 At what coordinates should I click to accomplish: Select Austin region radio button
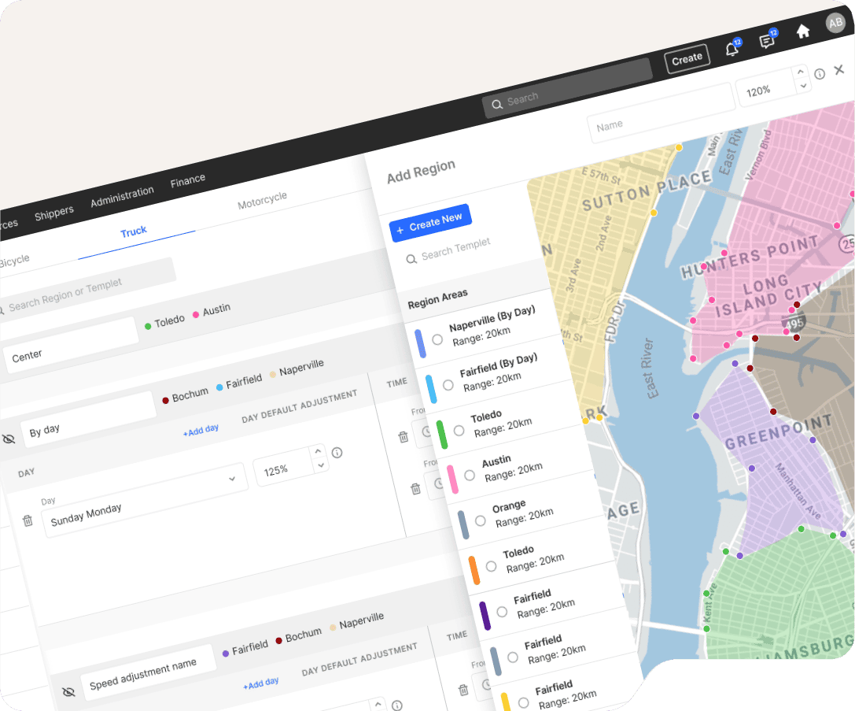click(x=470, y=476)
